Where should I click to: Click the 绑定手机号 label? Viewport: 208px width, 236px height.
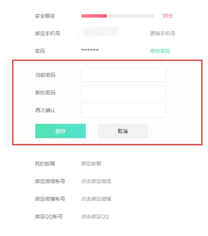(x=47, y=34)
